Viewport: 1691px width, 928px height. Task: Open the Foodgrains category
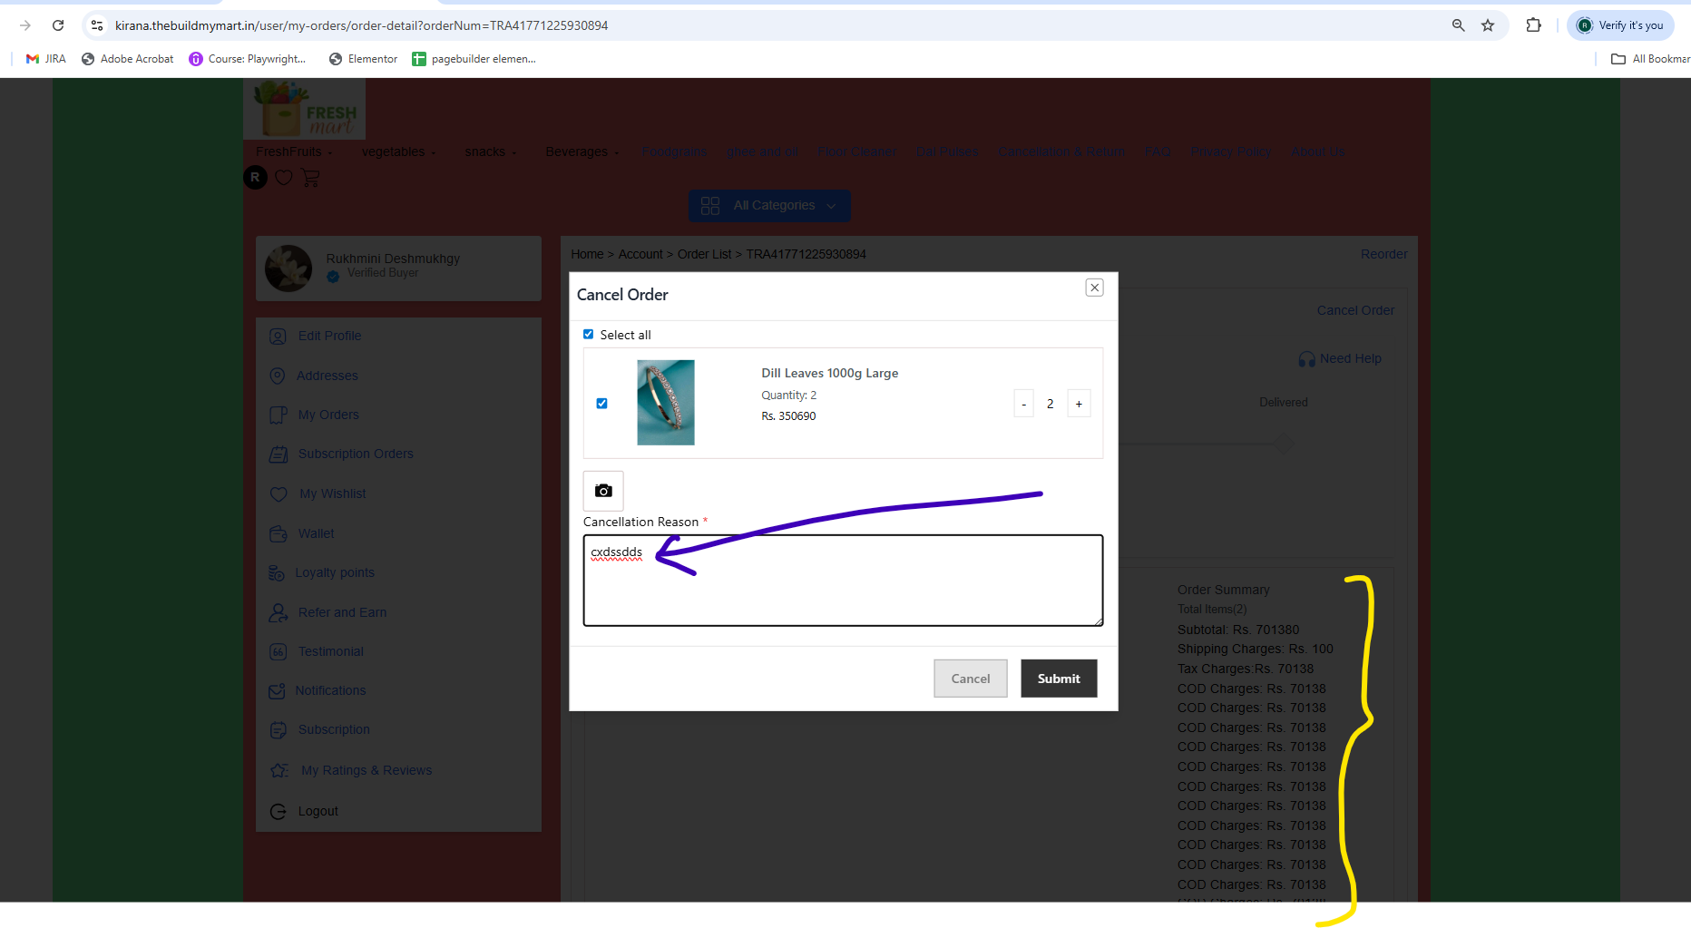pyautogui.click(x=674, y=151)
